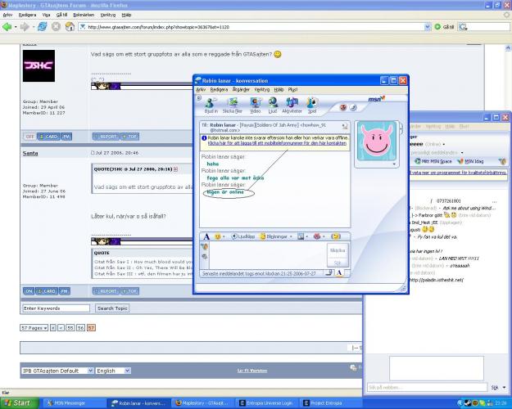Open the English language dropdown
The height and width of the screenshot is (409, 512).
pyautogui.click(x=116, y=371)
